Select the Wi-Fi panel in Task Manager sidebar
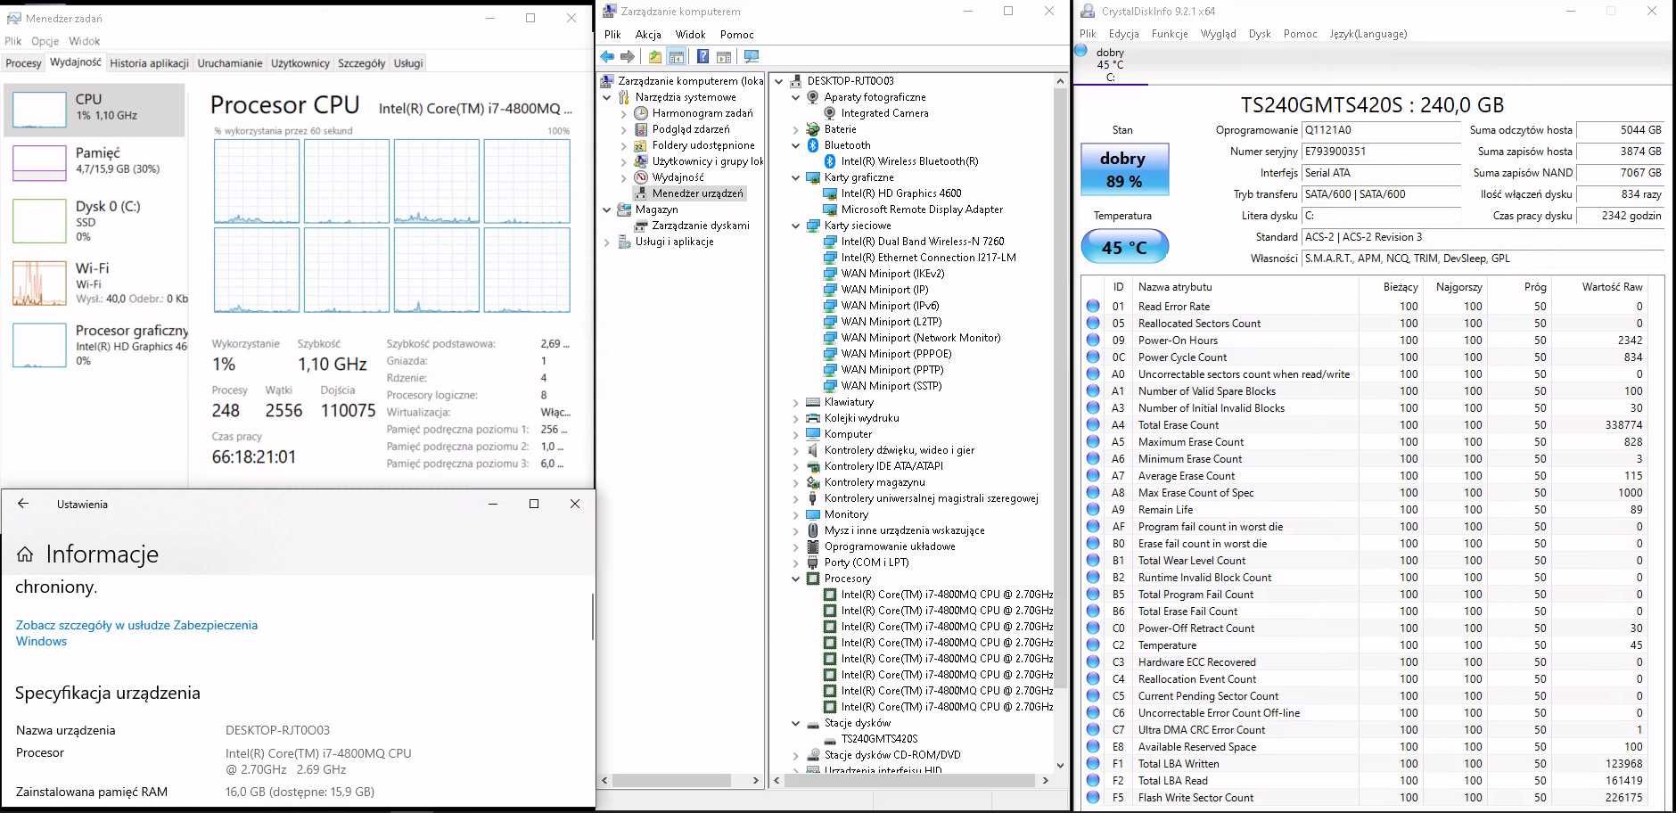The image size is (1676, 813). tap(95, 283)
